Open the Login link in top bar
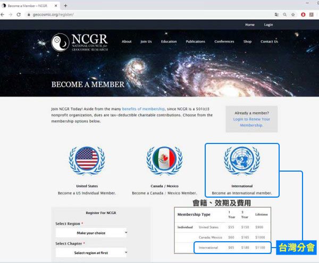 (268, 25)
